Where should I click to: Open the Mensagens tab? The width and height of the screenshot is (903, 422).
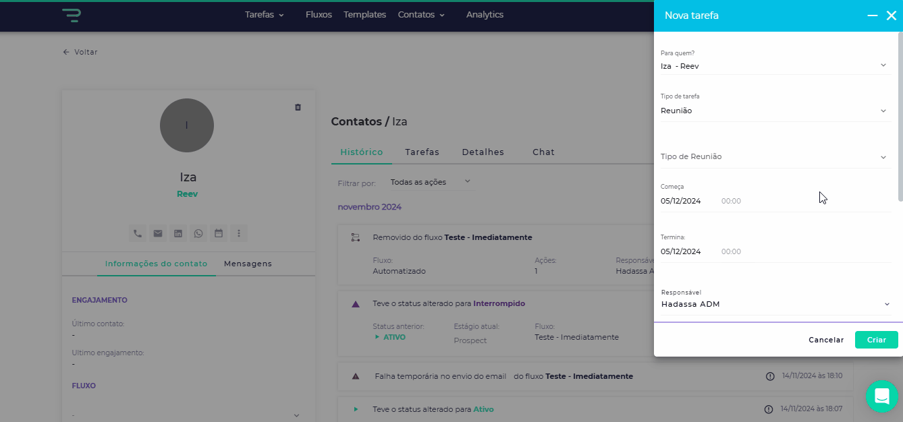point(248,264)
